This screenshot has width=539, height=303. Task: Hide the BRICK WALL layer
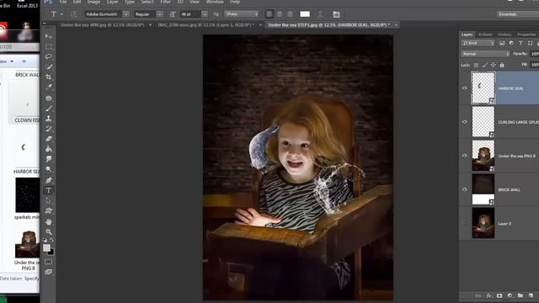coord(464,189)
